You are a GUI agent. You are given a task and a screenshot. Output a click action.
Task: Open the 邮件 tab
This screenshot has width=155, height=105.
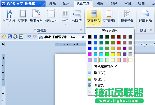click(x=114, y=3)
